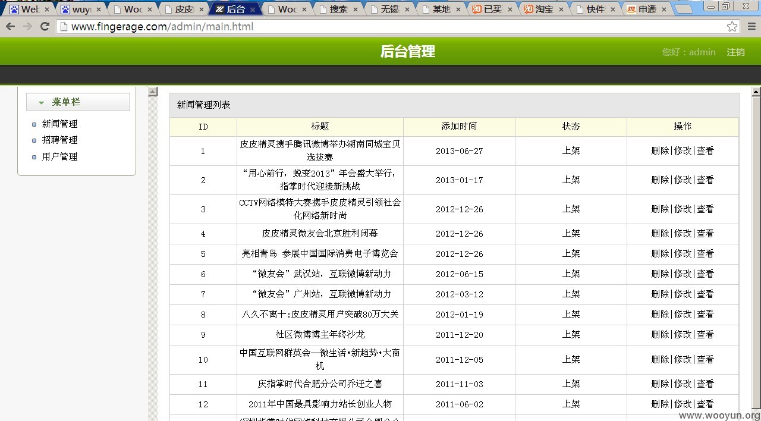
Task: Click 删除 for news ID 11
Action: 660,384
